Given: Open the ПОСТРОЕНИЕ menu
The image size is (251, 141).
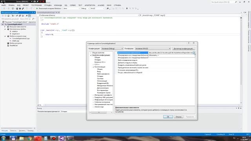Looking at the screenshot, I should click(36, 5).
